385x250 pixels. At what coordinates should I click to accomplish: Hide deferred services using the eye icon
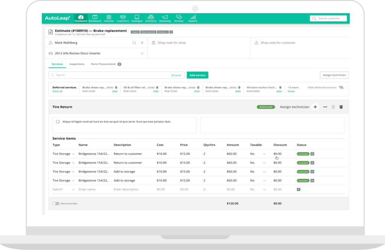coord(341,87)
